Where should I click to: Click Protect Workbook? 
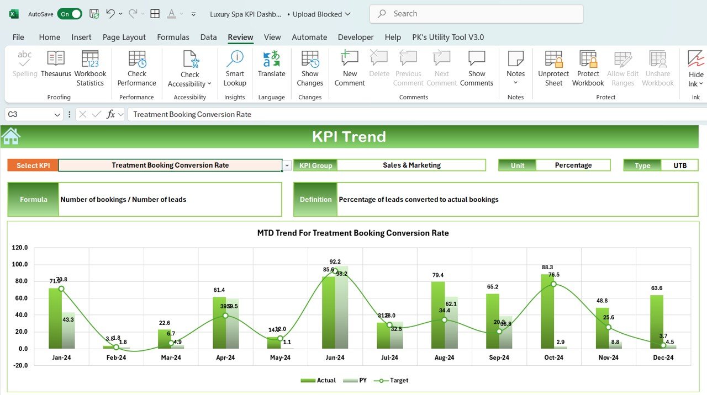pos(588,68)
